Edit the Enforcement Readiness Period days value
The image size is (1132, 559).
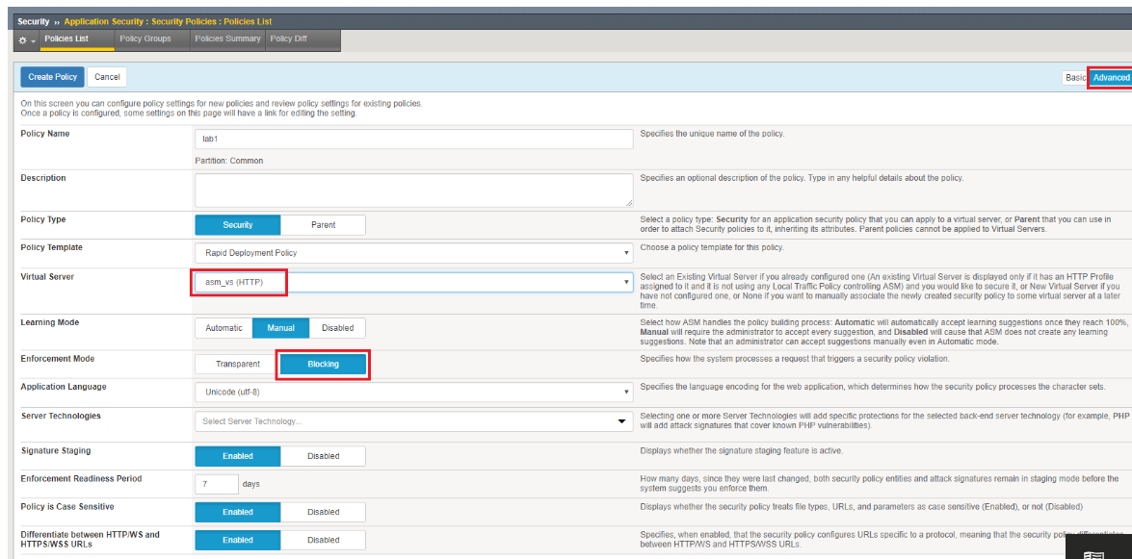216,483
